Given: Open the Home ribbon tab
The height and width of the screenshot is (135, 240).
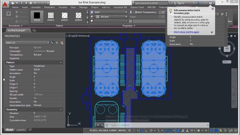Looking at the screenshot, I should point(15,7).
